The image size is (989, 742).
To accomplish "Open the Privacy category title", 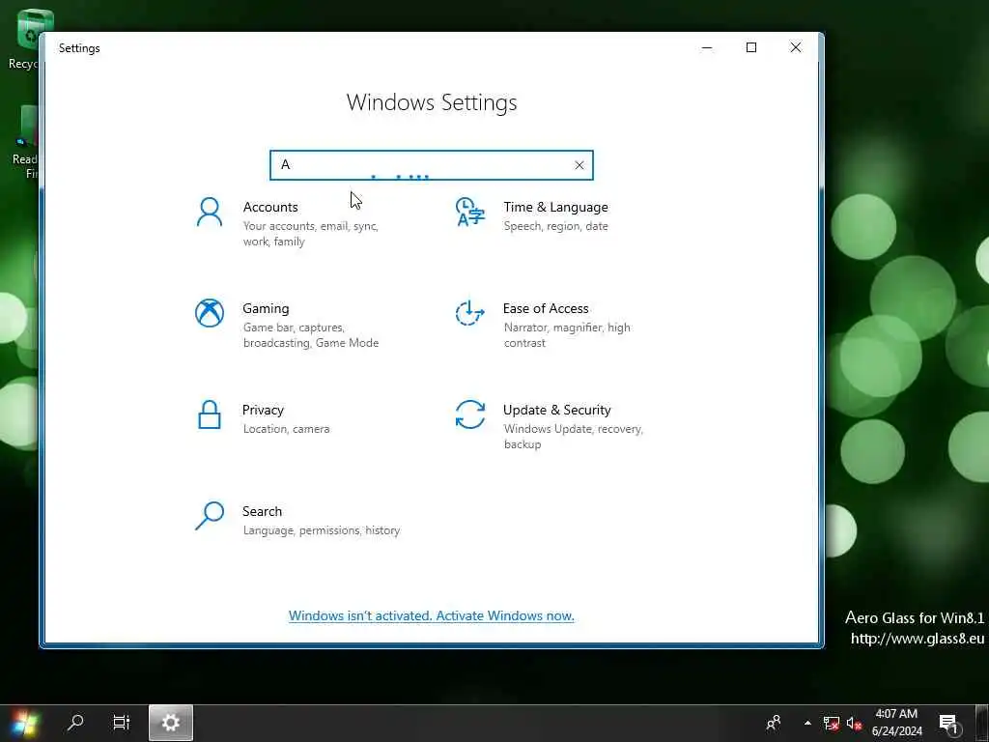I will [x=263, y=410].
